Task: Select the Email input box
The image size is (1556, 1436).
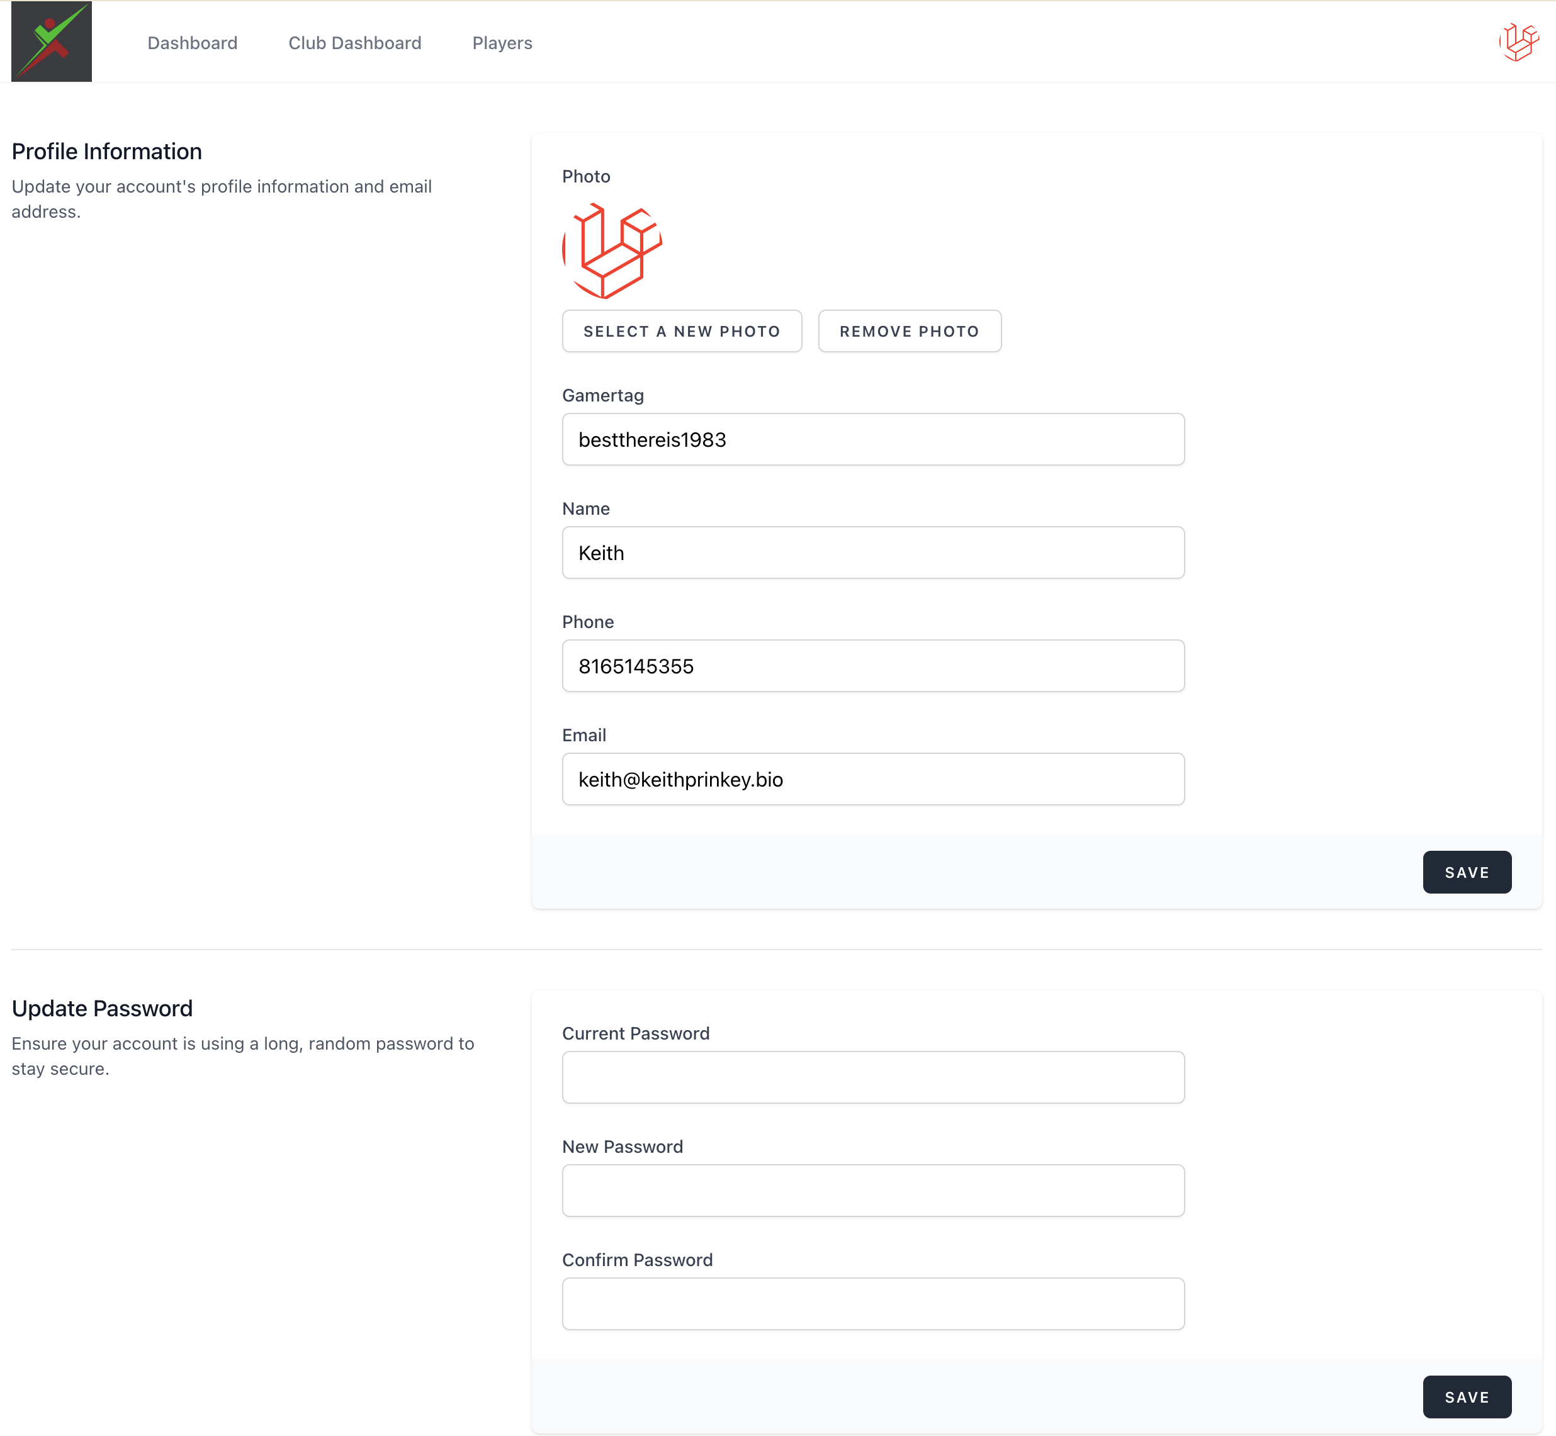Action: 872,778
